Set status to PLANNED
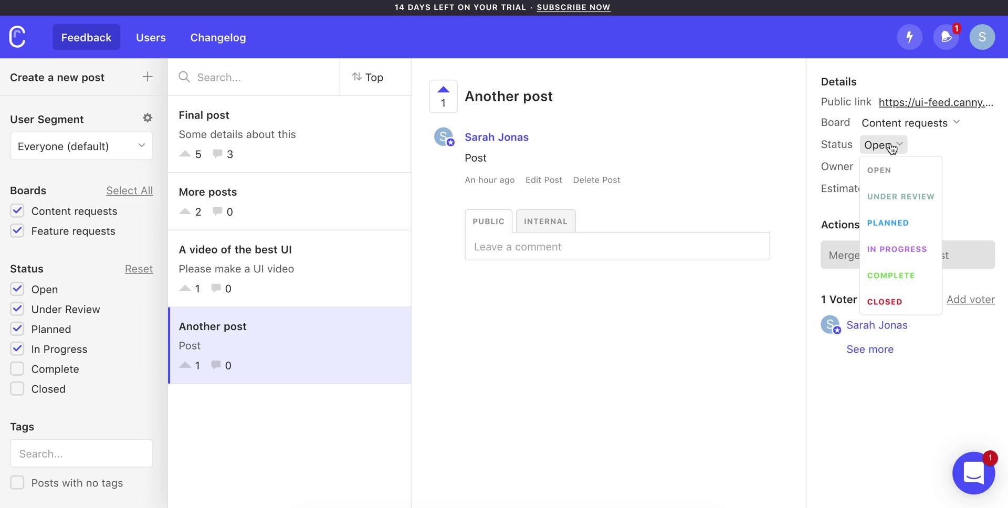 (x=888, y=223)
